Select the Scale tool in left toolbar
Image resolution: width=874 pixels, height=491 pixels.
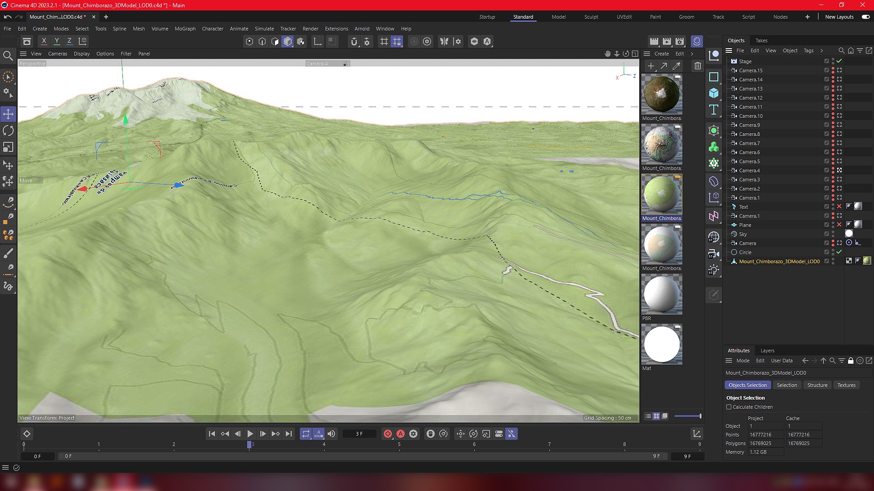click(x=8, y=148)
